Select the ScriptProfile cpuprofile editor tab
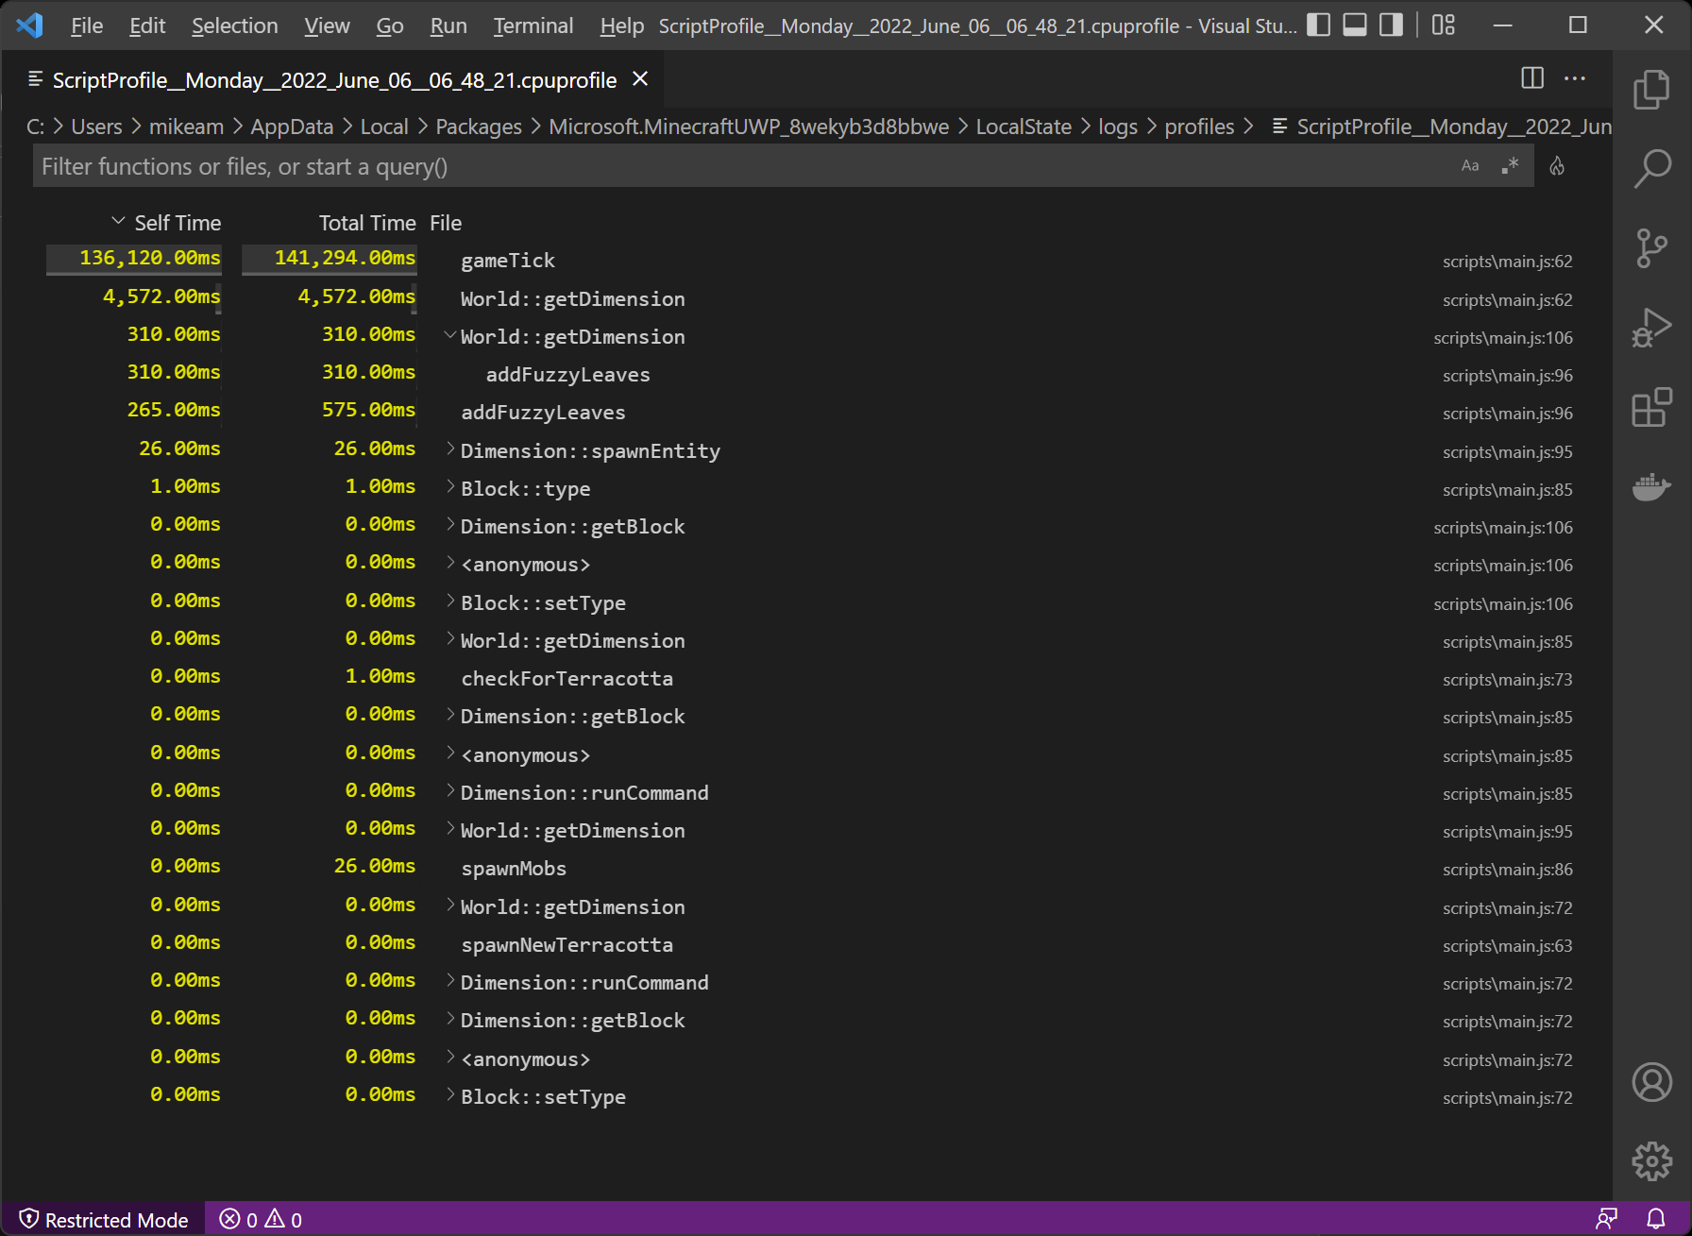The width and height of the screenshot is (1692, 1236). pyautogui.click(x=330, y=79)
